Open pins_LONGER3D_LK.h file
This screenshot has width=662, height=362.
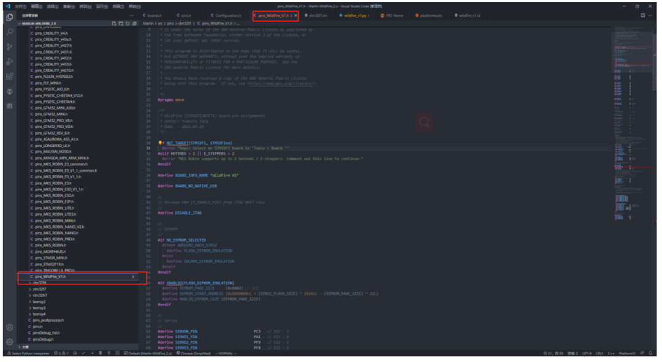pyautogui.click(x=78, y=146)
